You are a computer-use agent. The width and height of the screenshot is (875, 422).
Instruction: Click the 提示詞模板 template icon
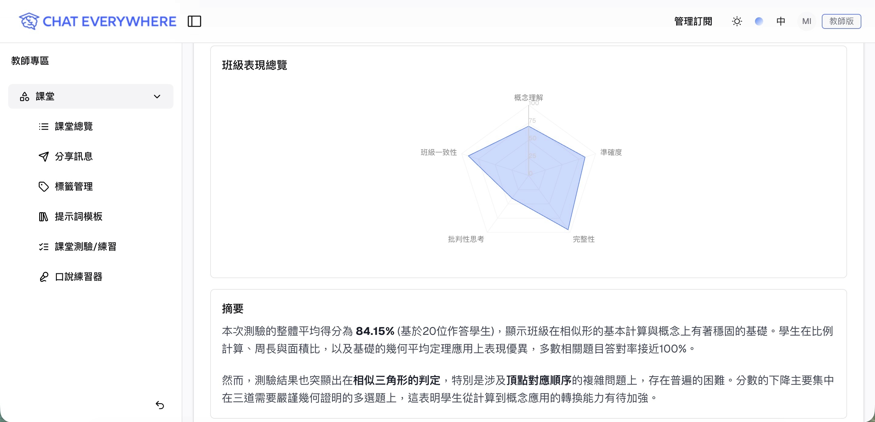tap(44, 216)
